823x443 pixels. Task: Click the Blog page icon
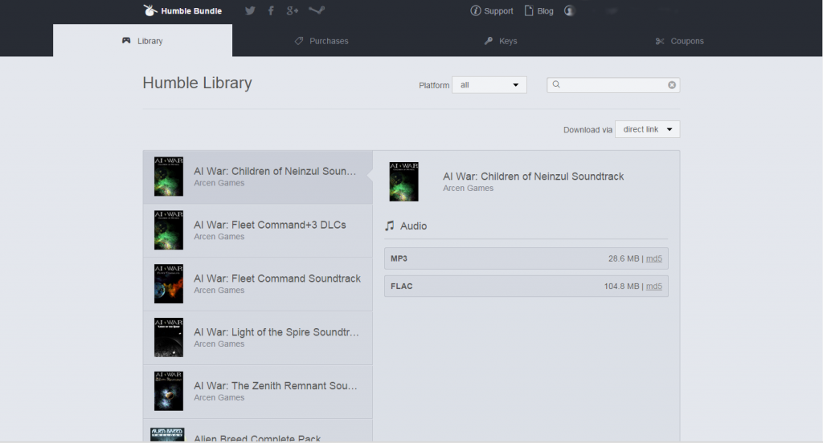pyautogui.click(x=529, y=10)
